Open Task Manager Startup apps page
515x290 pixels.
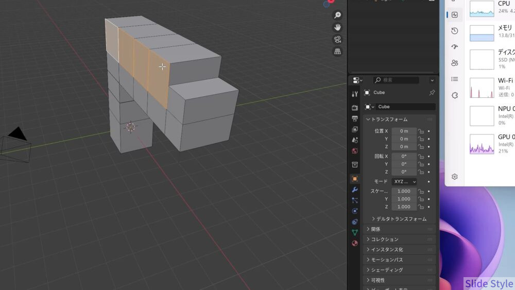(455, 47)
